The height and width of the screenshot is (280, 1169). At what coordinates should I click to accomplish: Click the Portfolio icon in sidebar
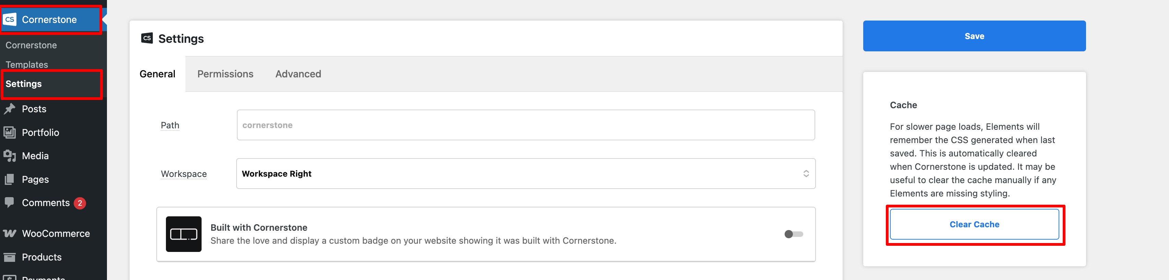(x=10, y=132)
